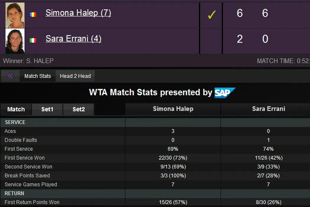Open Sara Errani's player photo
The height and width of the screenshot is (207, 310).
[x=15, y=41]
